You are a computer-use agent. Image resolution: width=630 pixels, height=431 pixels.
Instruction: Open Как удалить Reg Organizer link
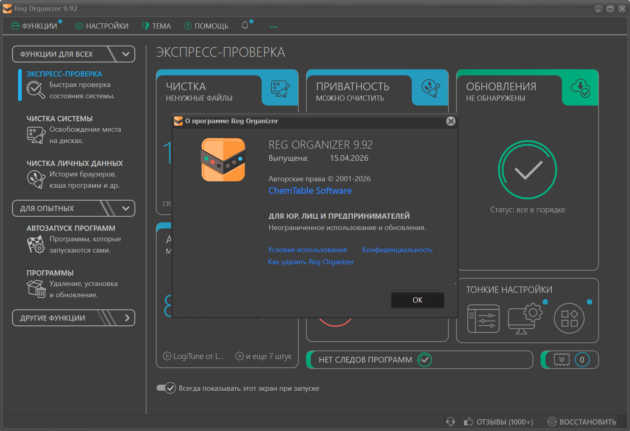click(x=311, y=262)
